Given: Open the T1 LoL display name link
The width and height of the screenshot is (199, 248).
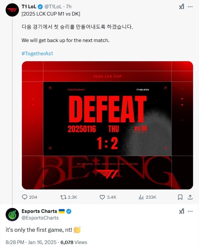Looking at the screenshot, I should coord(29,6).
